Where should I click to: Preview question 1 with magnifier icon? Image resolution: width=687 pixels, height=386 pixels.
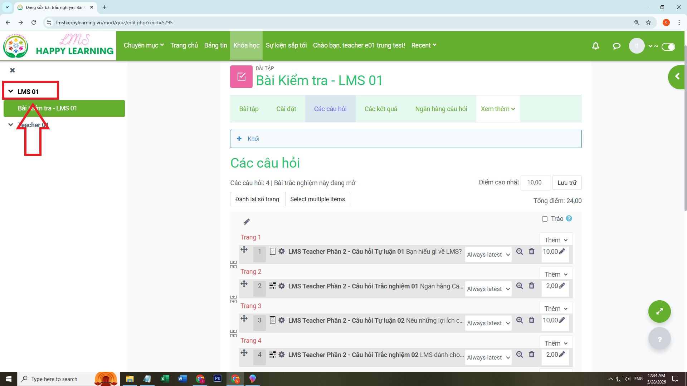click(x=520, y=252)
